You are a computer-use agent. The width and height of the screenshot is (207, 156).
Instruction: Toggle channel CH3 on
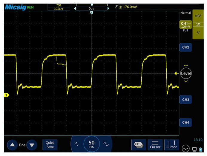click(x=185, y=100)
